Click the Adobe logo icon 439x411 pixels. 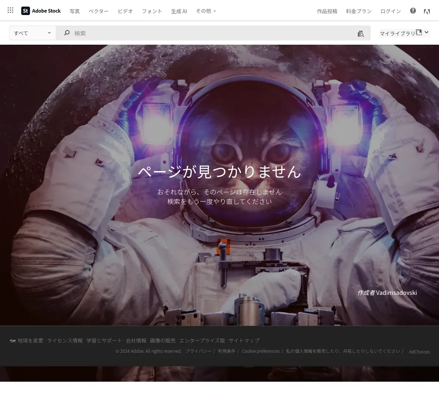(x=427, y=11)
